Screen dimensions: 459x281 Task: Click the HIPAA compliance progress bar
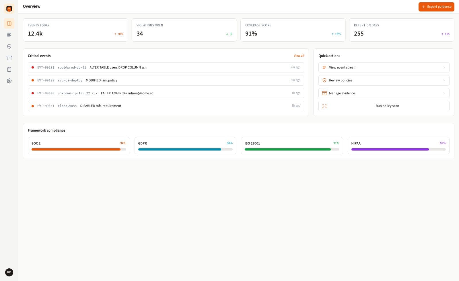pyautogui.click(x=398, y=149)
